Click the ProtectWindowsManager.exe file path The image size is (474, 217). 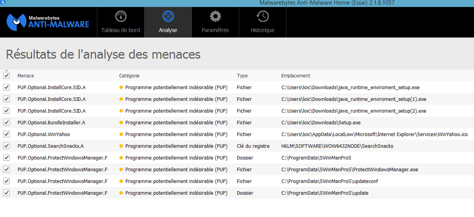(350, 170)
